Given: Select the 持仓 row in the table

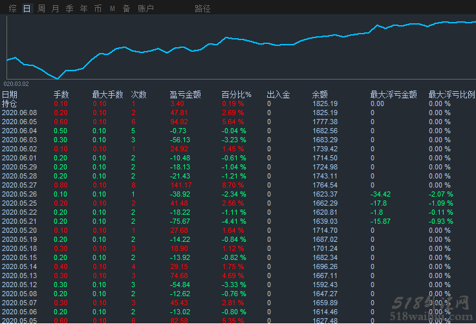Looking at the screenshot, I should pyautogui.click(x=10, y=103).
